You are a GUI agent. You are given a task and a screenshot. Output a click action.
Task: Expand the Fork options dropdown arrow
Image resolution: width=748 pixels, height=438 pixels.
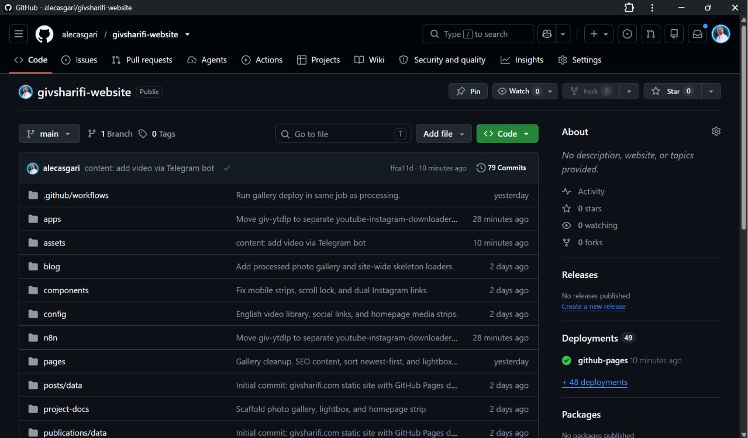pyautogui.click(x=629, y=91)
